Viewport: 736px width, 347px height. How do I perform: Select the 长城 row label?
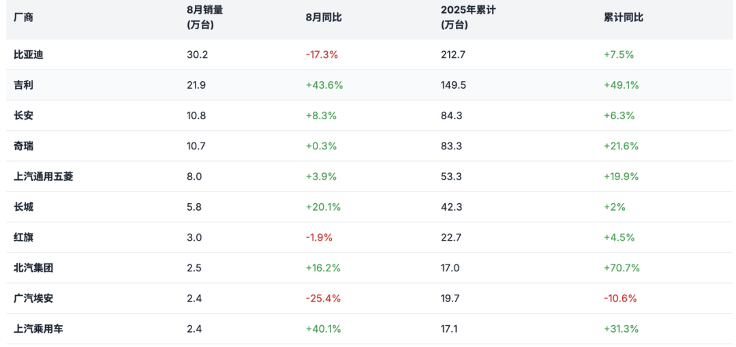click(x=23, y=207)
